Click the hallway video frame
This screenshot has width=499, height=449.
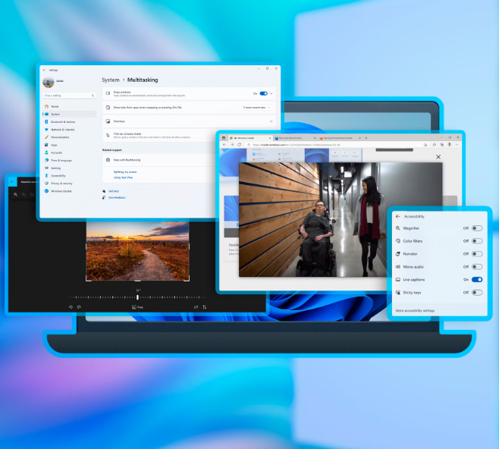click(341, 219)
